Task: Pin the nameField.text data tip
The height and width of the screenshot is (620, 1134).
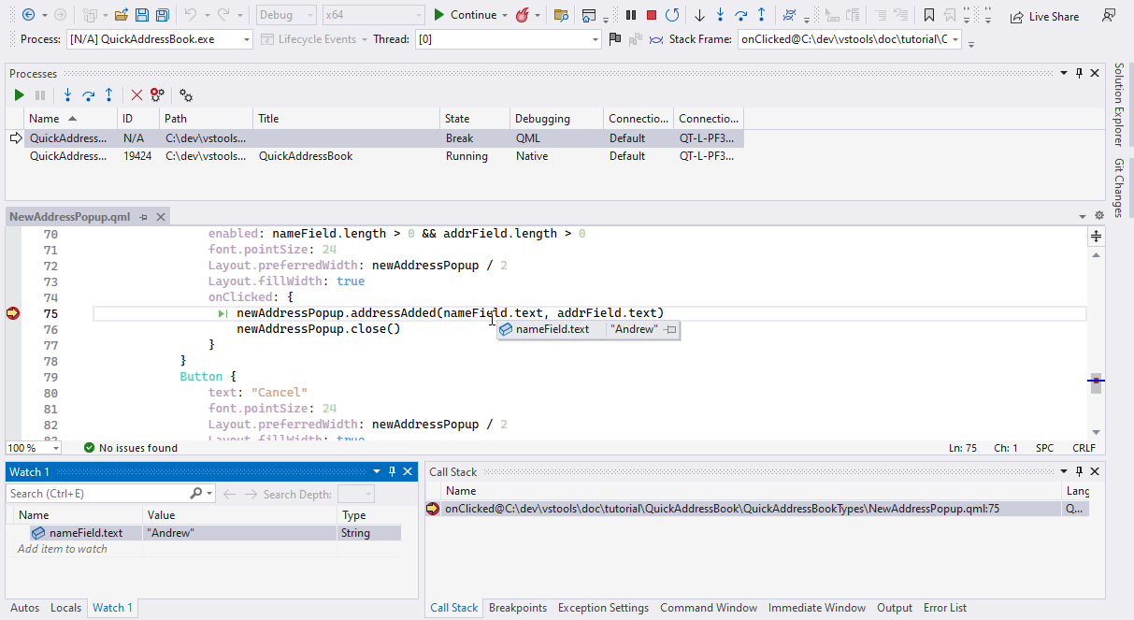Action: coord(670,329)
